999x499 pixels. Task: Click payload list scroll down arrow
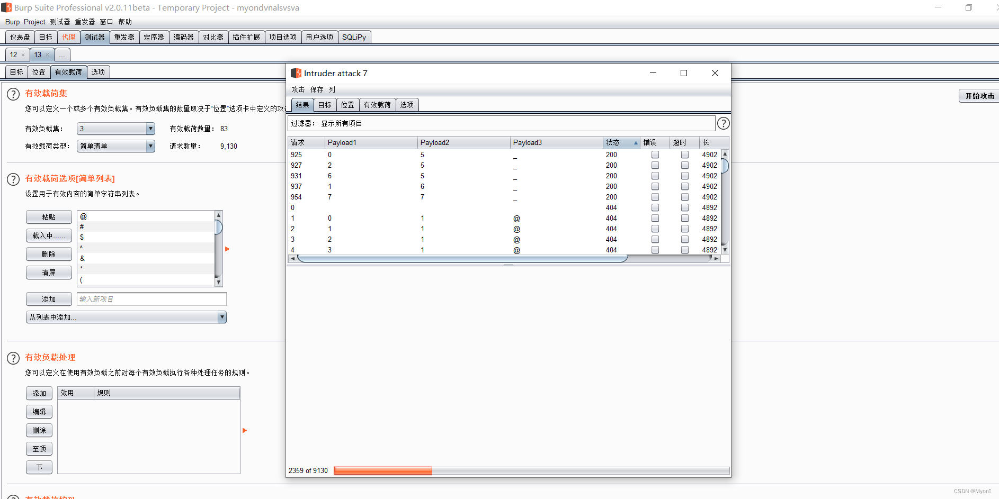tap(218, 283)
